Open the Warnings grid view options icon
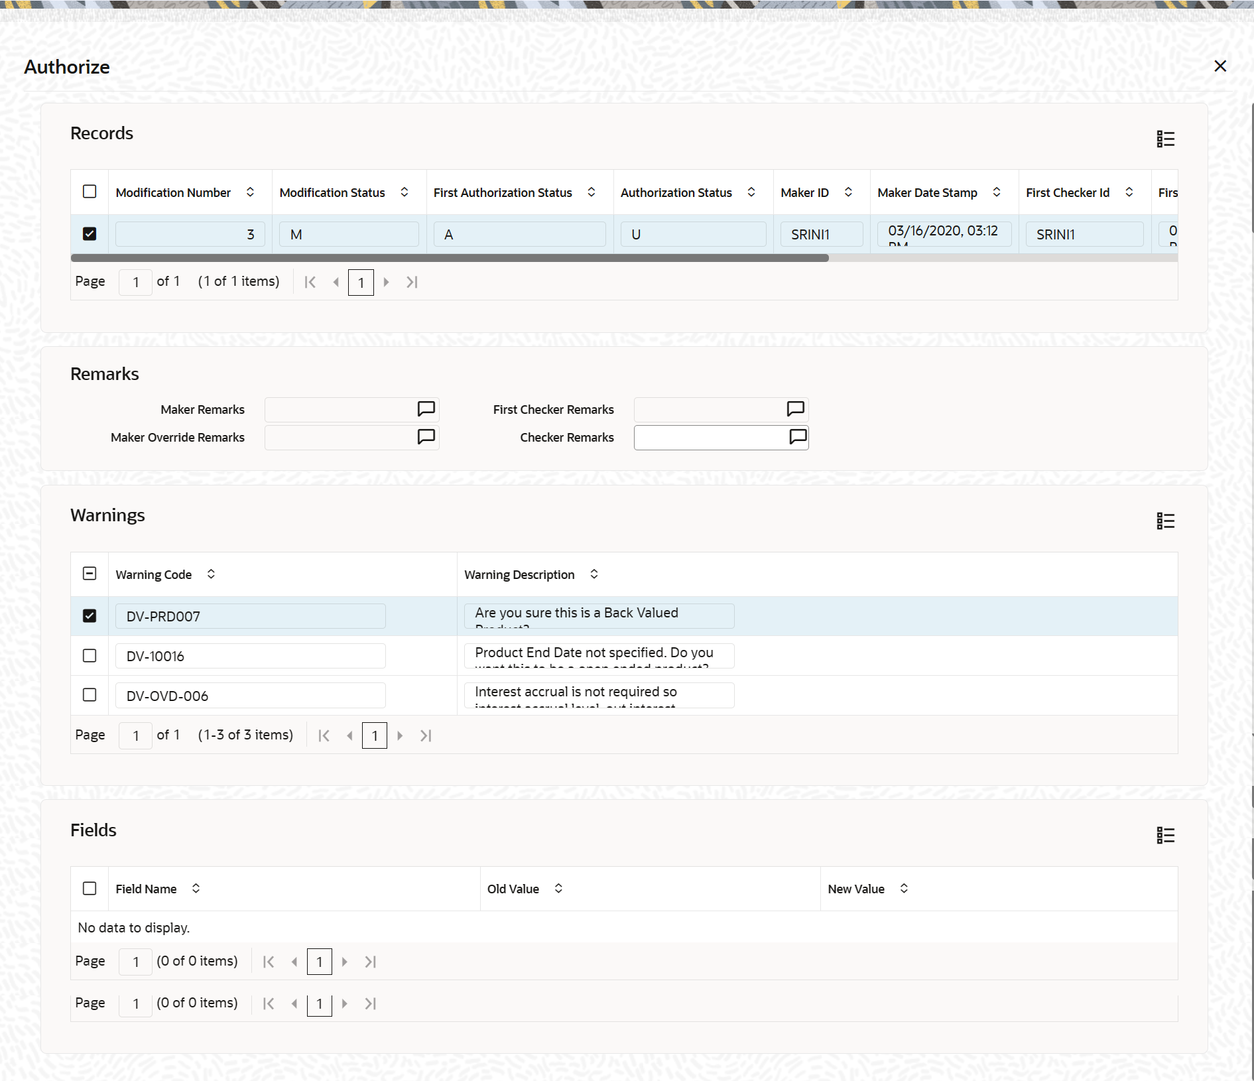This screenshot has height=1081, width=1254. 1165,521
